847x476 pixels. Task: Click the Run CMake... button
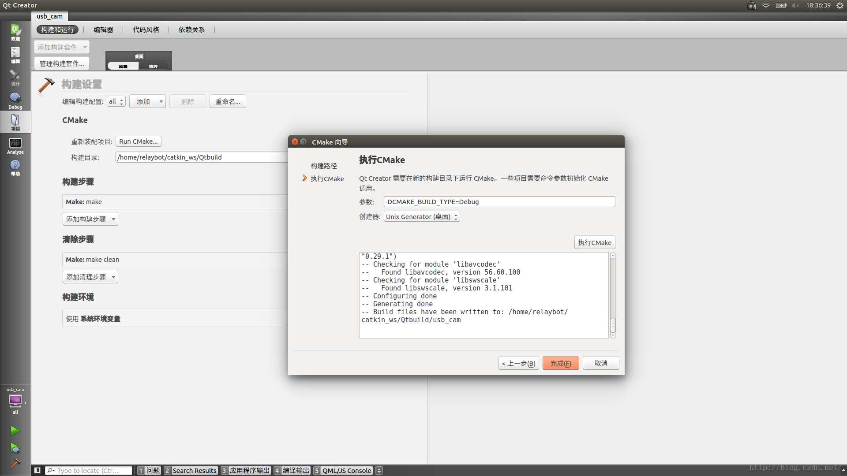pos(139,141)
